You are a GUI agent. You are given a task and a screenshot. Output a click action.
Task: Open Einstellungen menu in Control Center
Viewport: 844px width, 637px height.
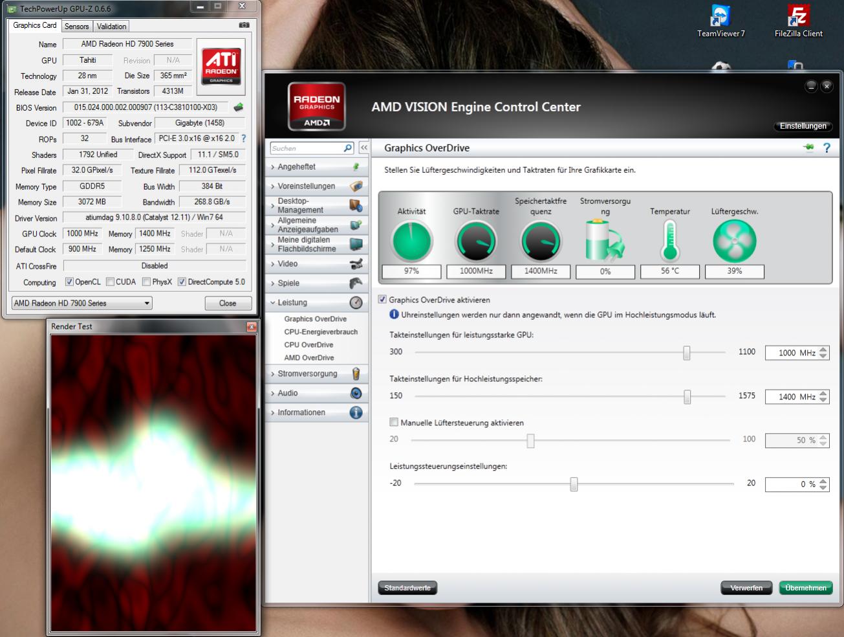point(803,126)
